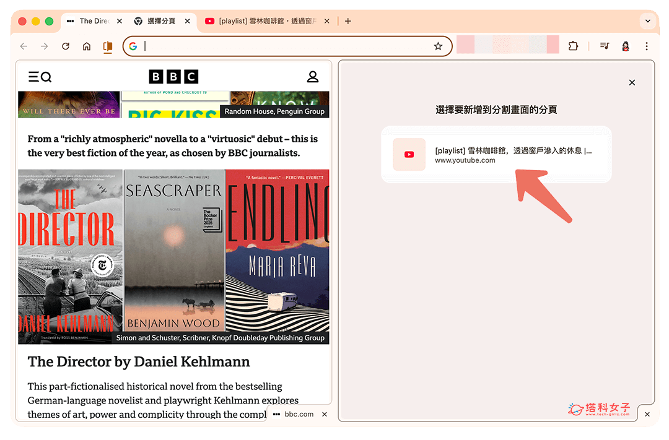This screenshot has width=669, height=440.
Task: Click the orange reading list icon beside address bar
Action: pos(107,46)
